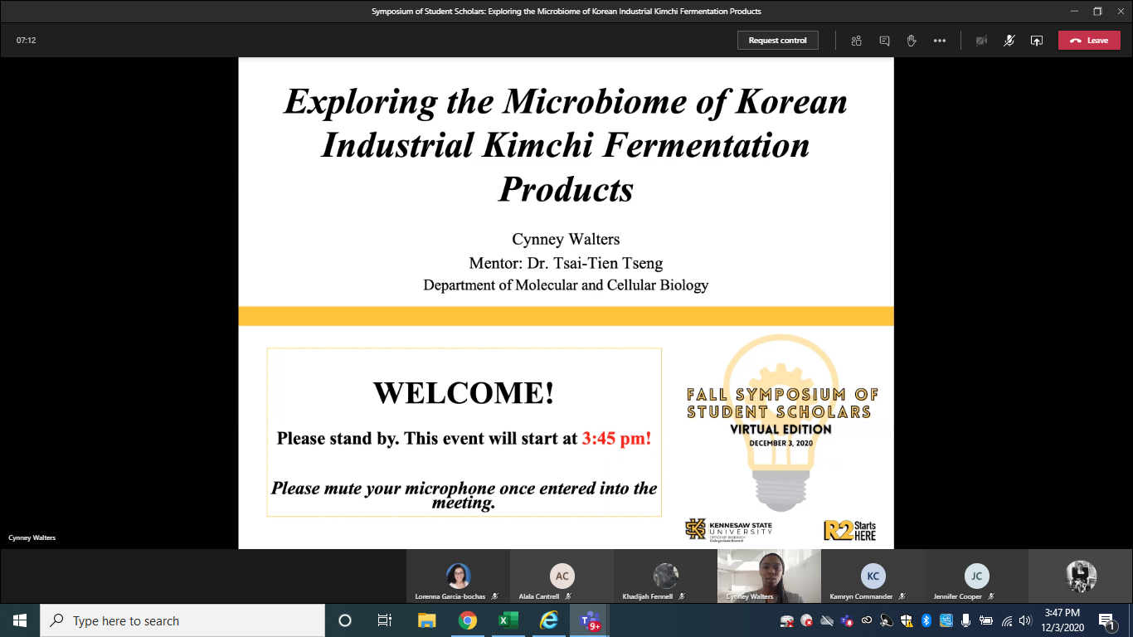1133x637 pixels.
Task: Click the Bluetooth icon in system tray
Action: point(926,620)
